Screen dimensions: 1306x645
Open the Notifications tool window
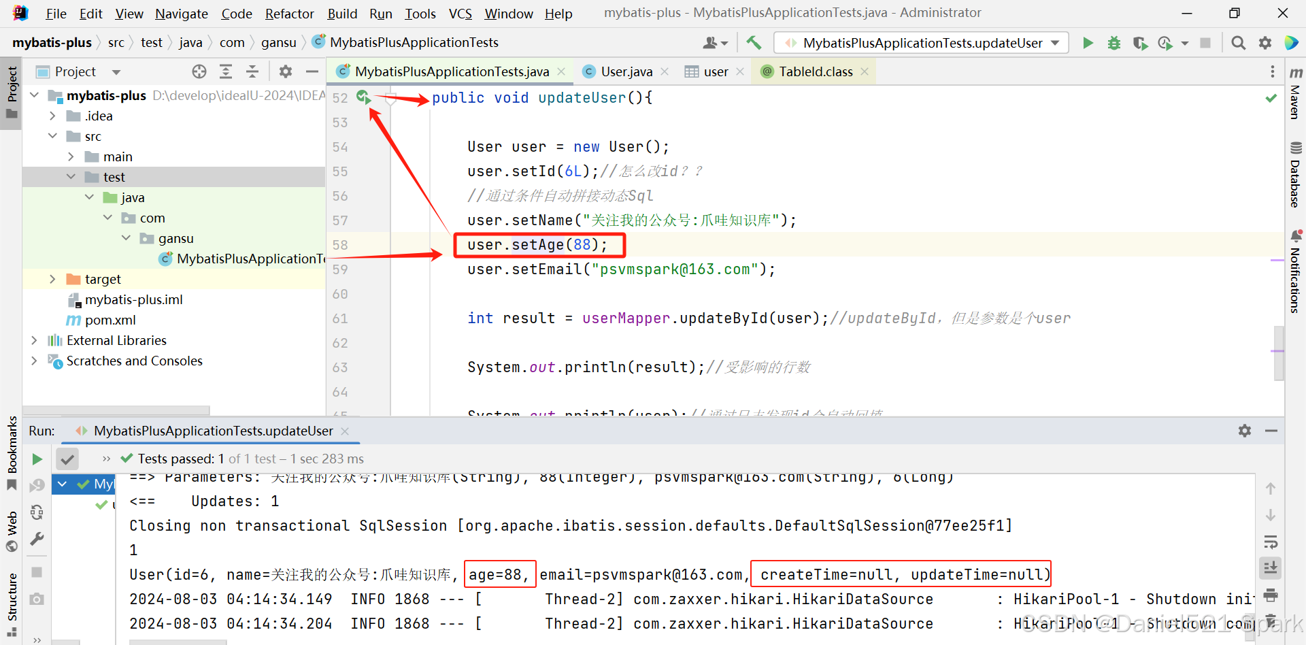tap(1296, 271)
